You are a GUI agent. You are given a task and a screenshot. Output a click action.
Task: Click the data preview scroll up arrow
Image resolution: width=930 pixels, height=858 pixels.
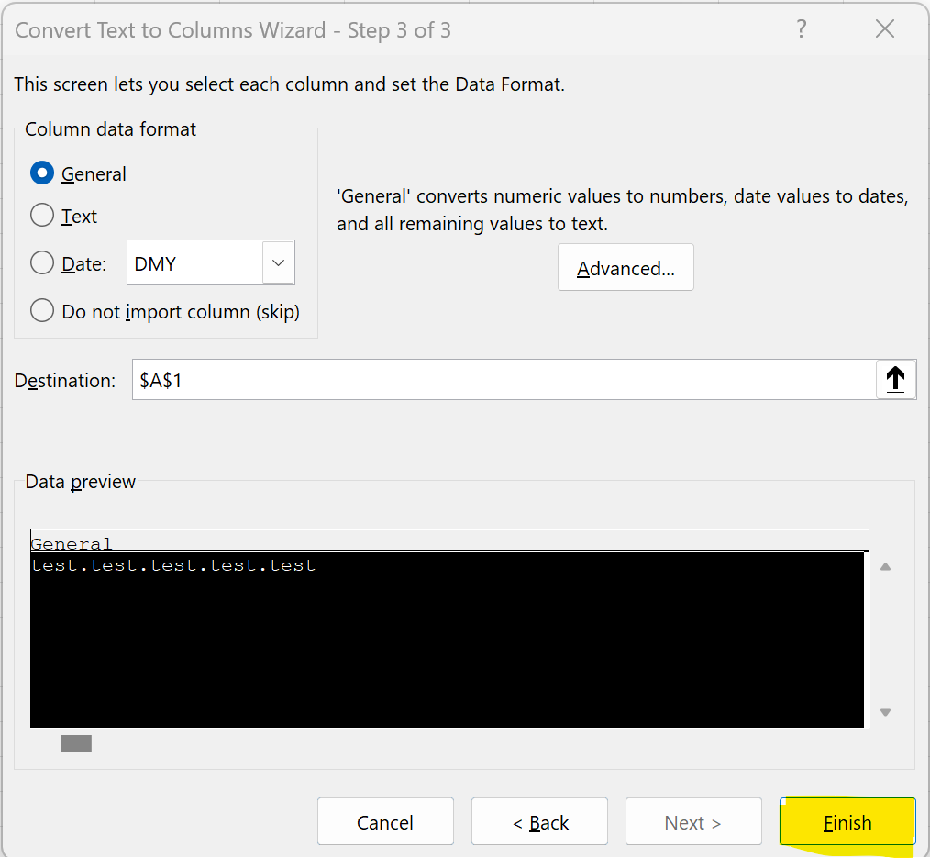click(x=885, y=567)
